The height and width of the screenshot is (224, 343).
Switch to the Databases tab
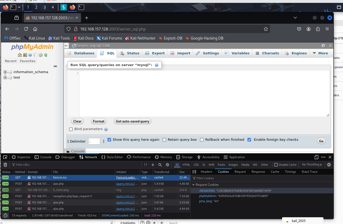tap(81, 53)
